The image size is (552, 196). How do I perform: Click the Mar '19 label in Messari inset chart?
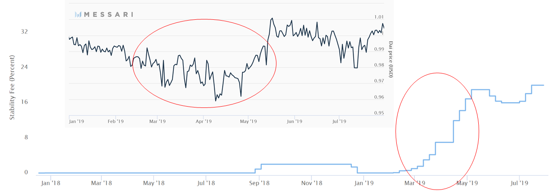point(157,122)
